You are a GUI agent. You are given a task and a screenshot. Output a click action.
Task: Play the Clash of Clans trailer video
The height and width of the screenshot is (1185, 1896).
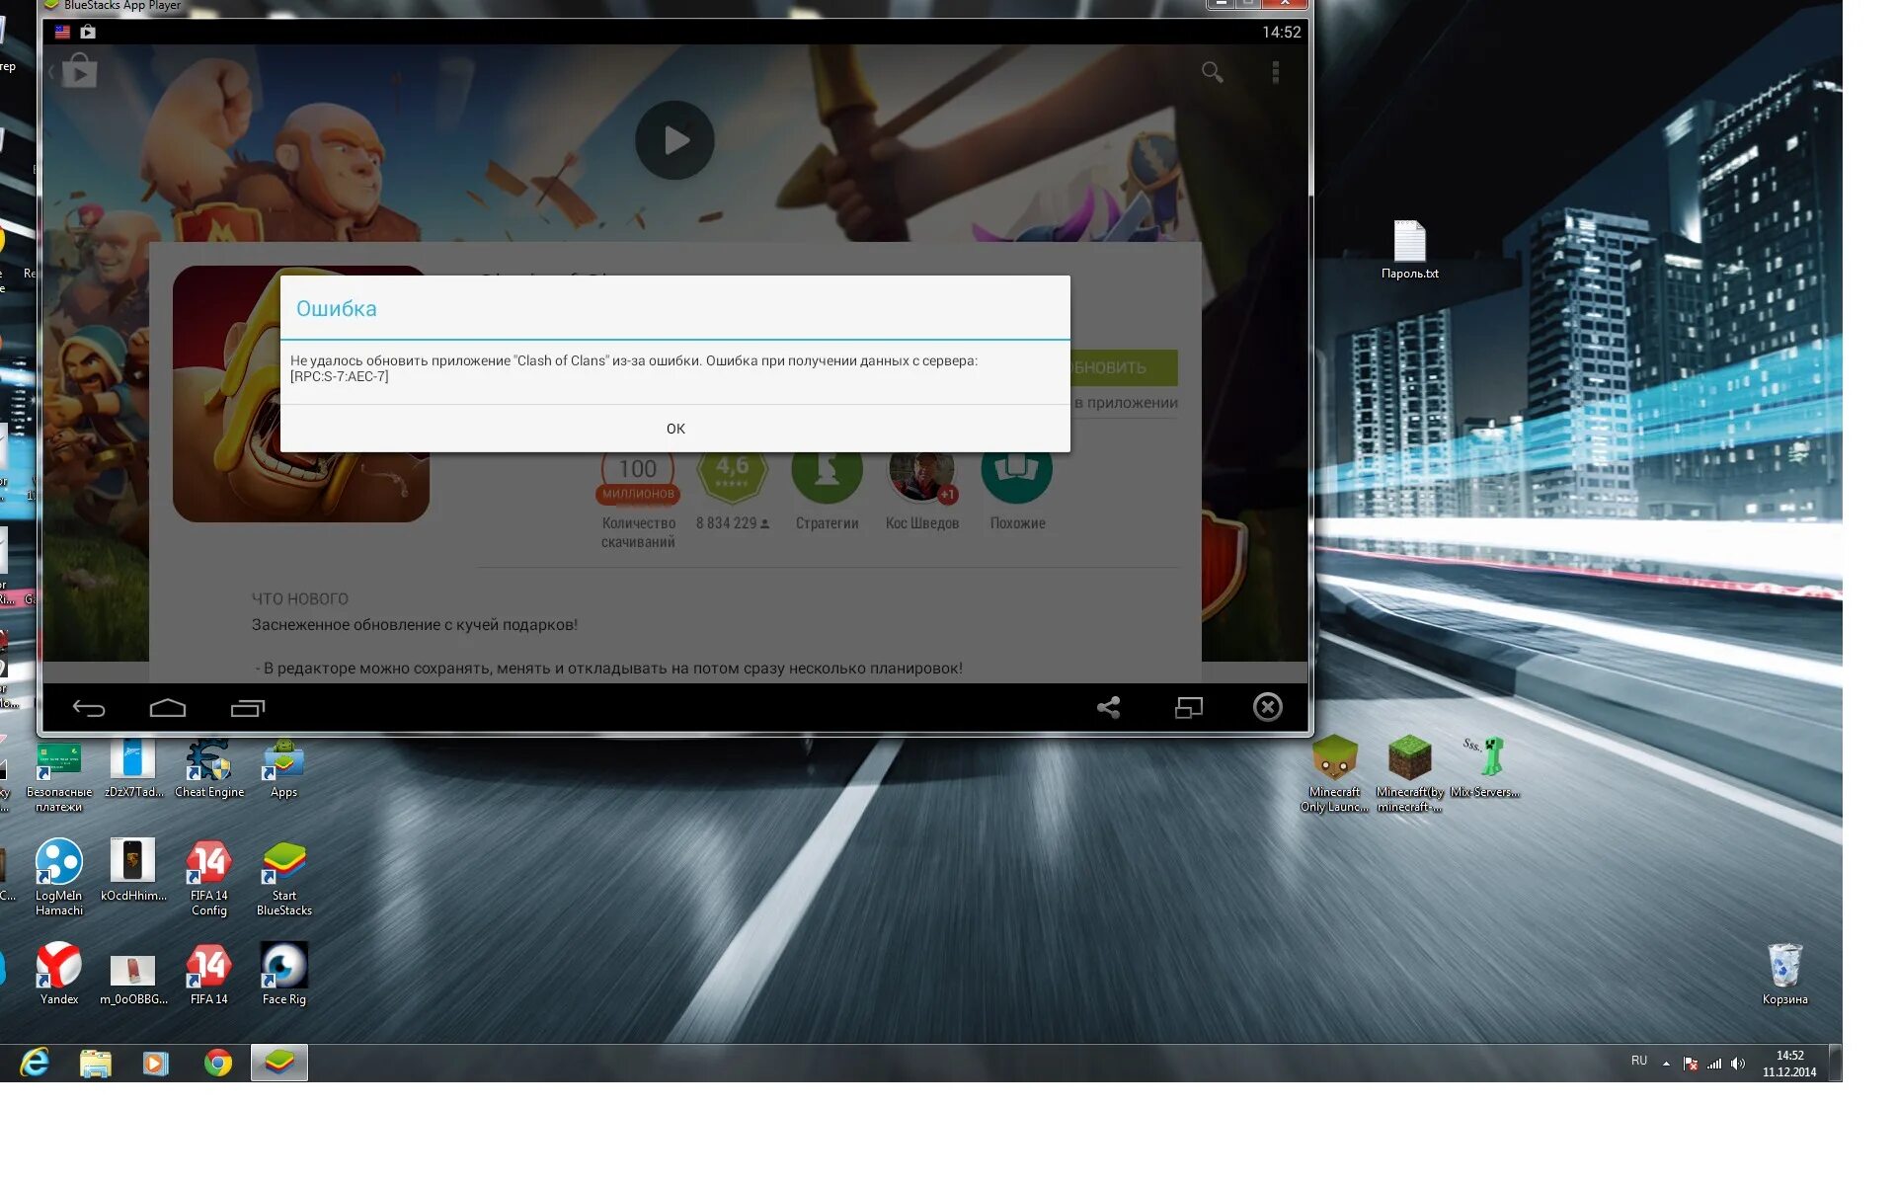674,140
